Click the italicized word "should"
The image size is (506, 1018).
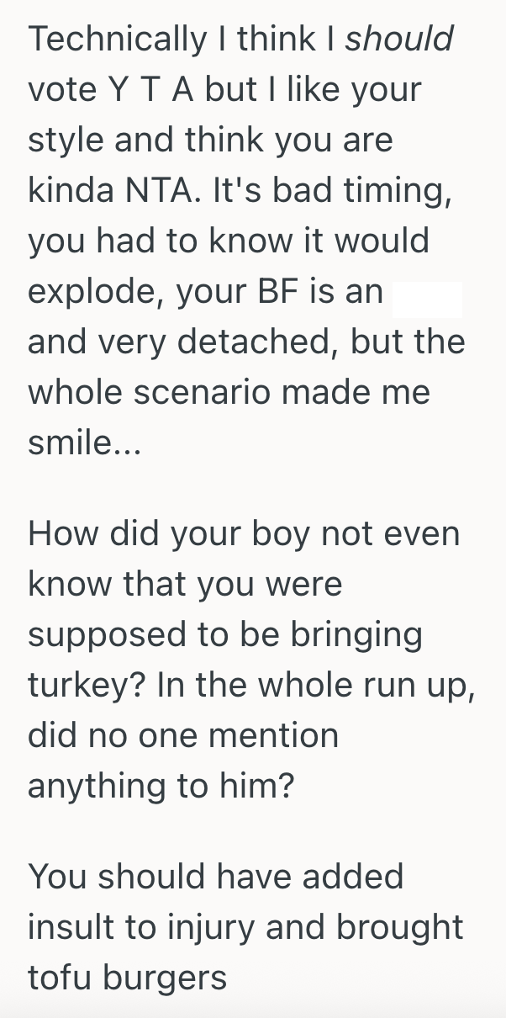tap(399, 39)
